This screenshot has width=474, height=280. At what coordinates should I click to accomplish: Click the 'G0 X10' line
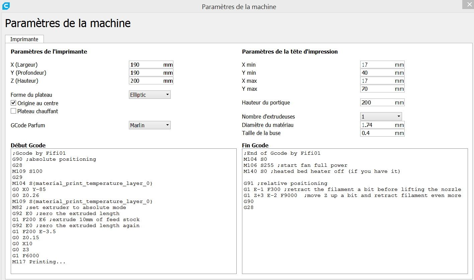[x=22, y=244]
